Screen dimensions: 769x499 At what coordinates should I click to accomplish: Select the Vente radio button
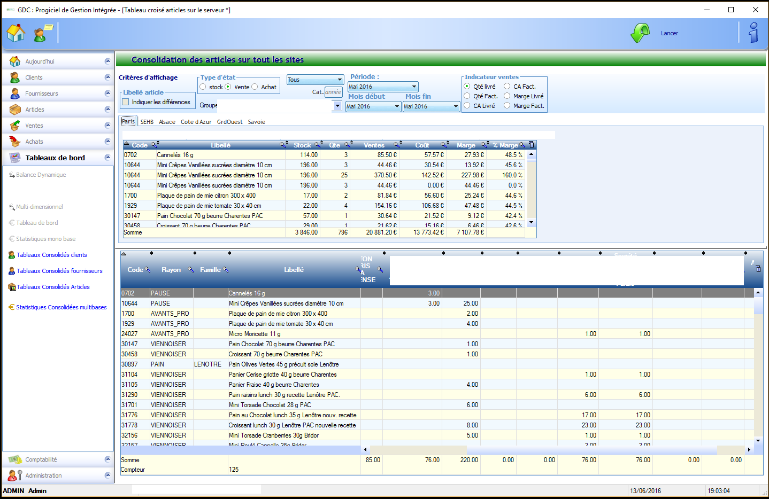228,87
